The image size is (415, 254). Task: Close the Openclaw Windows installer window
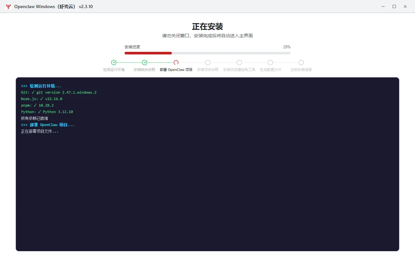click(405, 6)
